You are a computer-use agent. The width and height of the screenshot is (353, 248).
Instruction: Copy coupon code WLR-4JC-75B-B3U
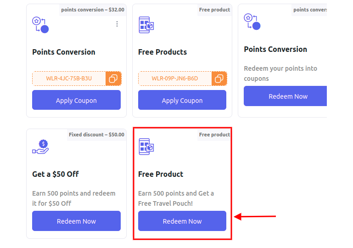[113, 79]
